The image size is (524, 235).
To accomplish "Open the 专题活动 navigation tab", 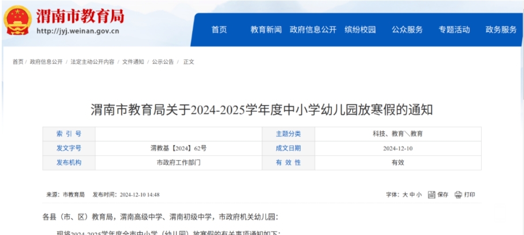I will 454,30.
